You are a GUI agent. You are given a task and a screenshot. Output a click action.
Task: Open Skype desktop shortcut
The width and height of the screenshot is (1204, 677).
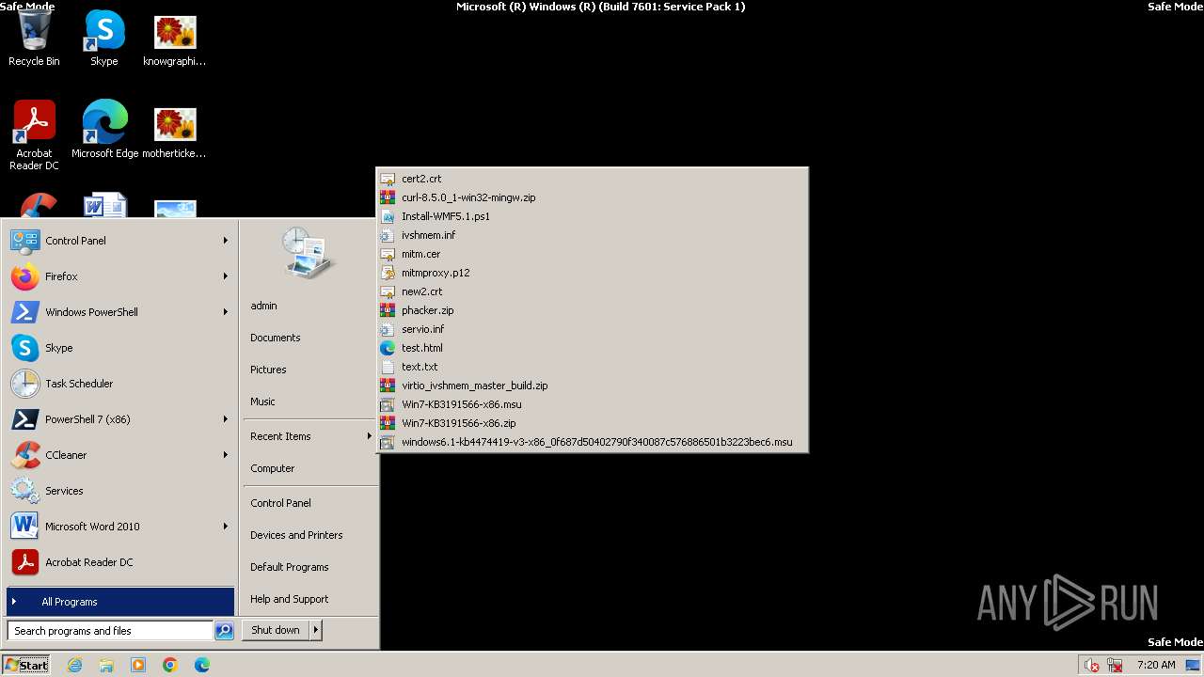pyautogui.click(x=104, y=39)
